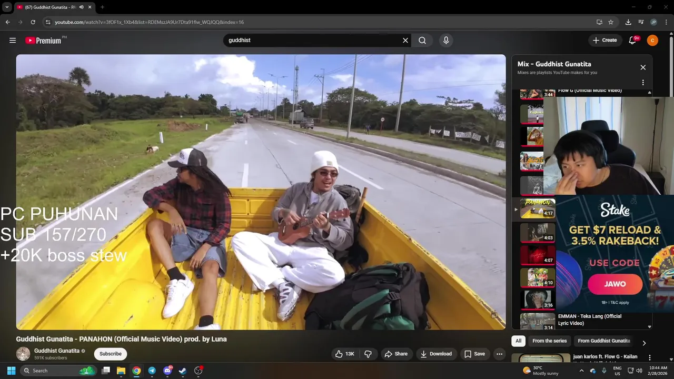
Task: Start voice search with microphone
Action: tap(446, 41)
